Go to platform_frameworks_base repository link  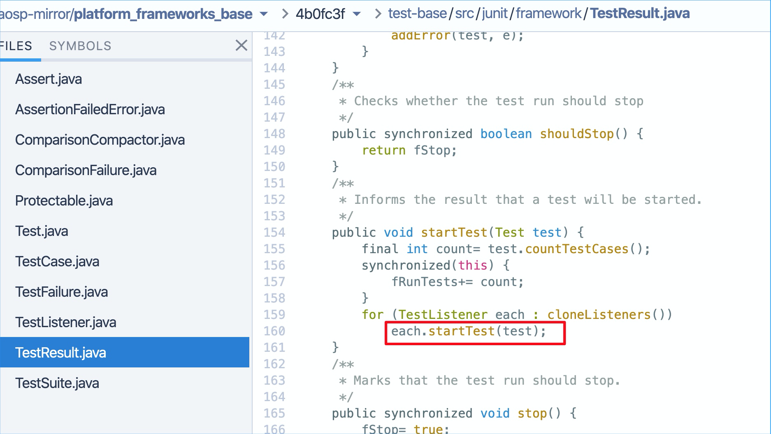[x=163, y=14]
